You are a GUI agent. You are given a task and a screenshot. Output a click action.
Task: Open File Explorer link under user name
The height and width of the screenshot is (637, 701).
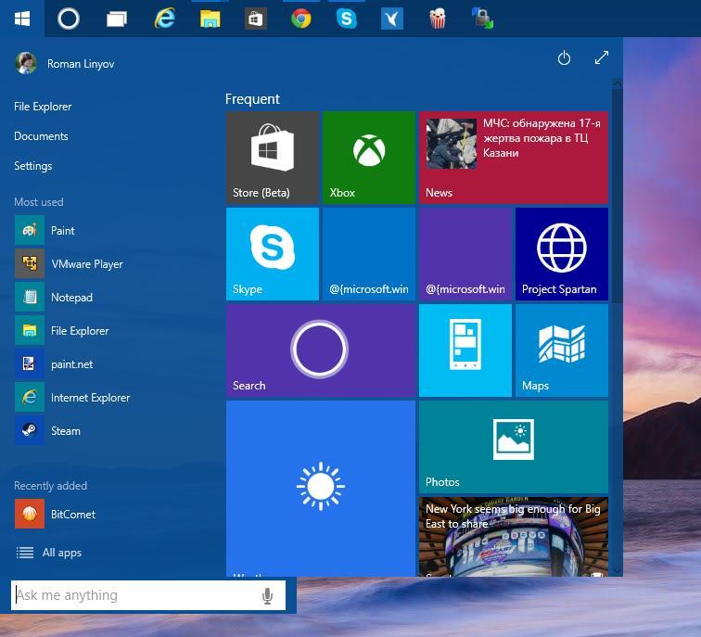click(43, 107)
